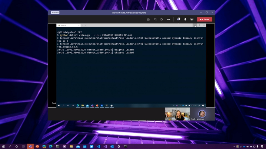Open Task View from the taskbar
This screenshot has width=266, height=149.
tap(23, 147)
